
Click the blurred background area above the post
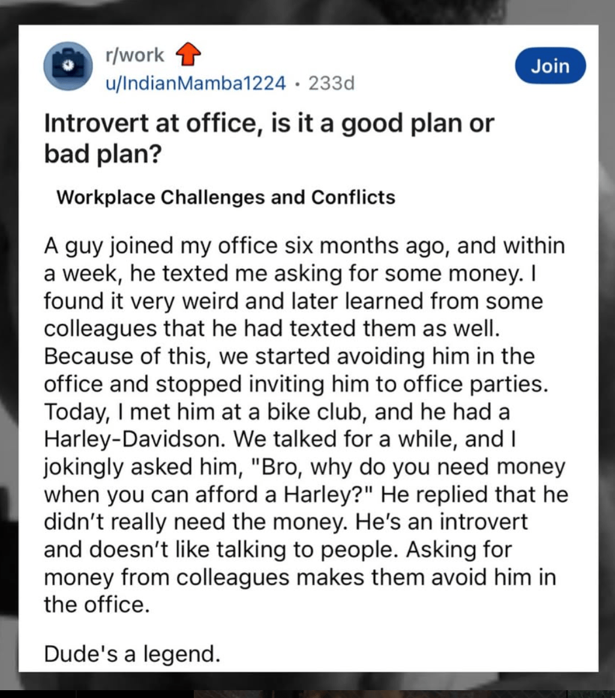[307, 12]
